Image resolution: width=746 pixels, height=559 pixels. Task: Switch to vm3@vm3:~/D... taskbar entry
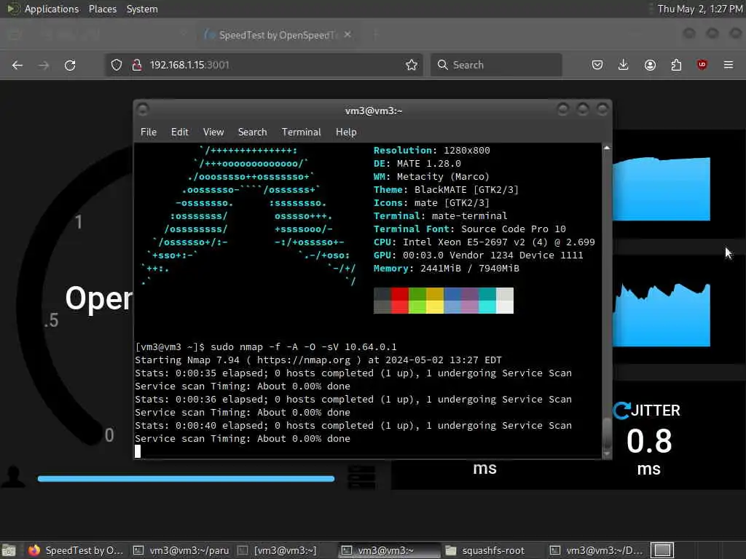point(597,550)
